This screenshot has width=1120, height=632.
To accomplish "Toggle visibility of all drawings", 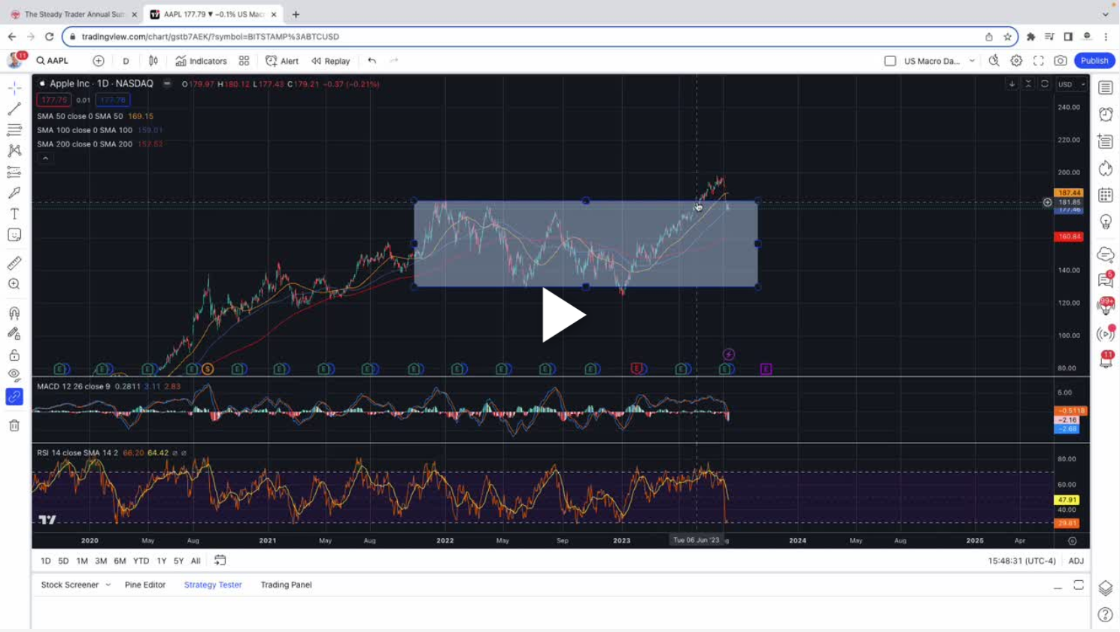I will click(14, 375).
